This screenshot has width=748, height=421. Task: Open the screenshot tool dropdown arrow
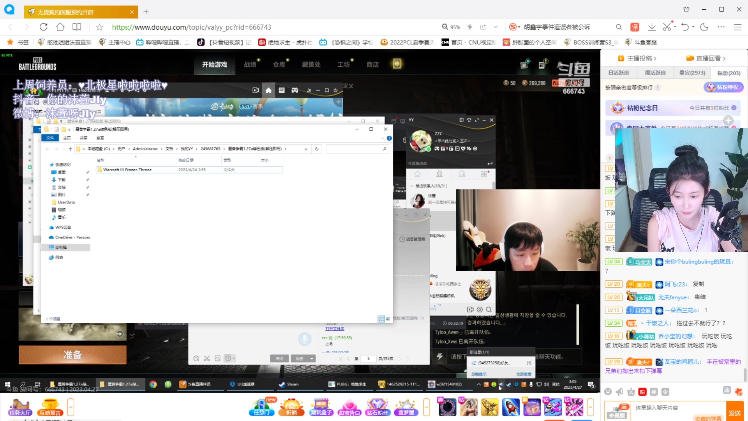click(675, 27)
